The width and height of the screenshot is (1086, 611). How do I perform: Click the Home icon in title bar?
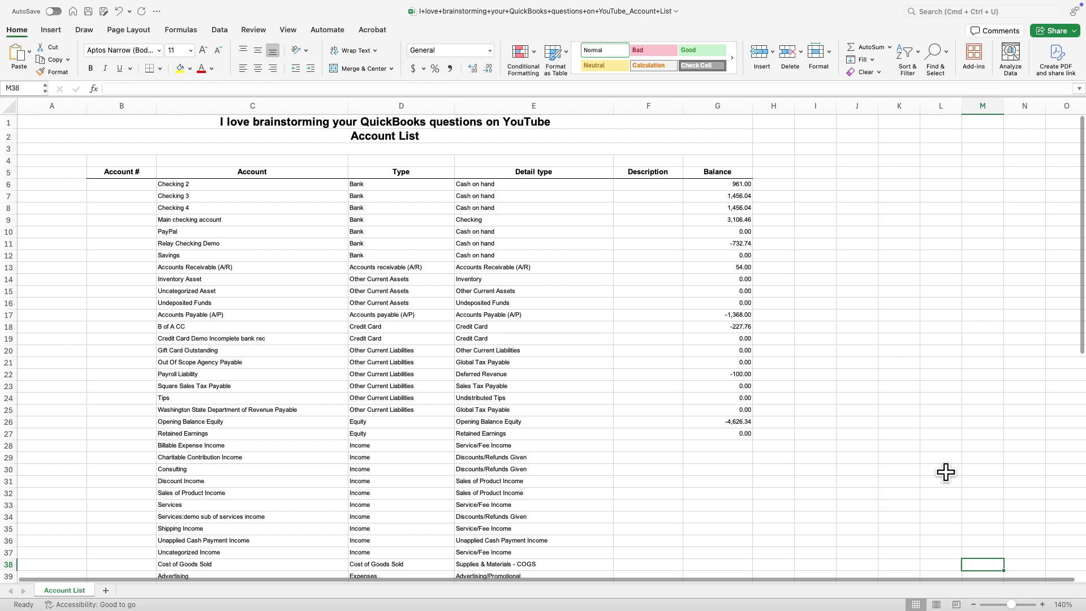click(x=73, y=11)
